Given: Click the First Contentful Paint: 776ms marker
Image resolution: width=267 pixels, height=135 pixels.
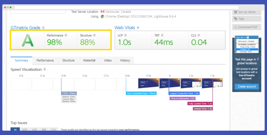Looking at the screenshot, I should [141, 93].
